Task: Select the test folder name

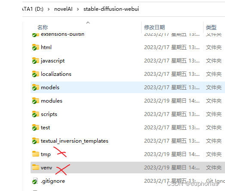Action: [x=45, y=128]
